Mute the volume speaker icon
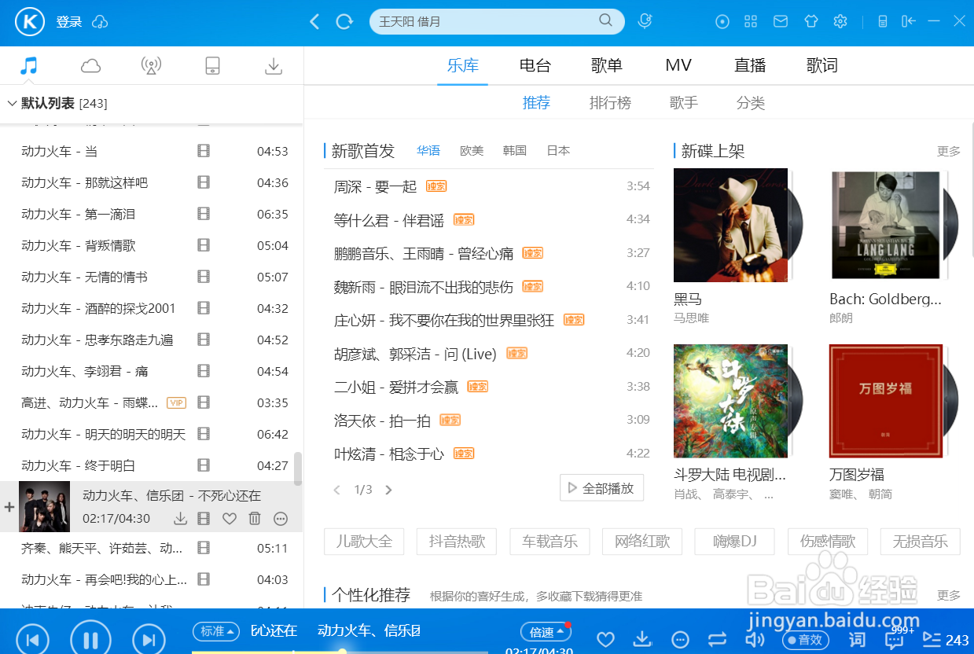974x654 pixels. tap(755, 639)
